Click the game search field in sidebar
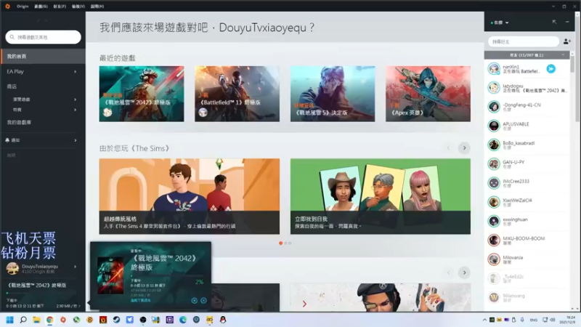 (44, 37)
